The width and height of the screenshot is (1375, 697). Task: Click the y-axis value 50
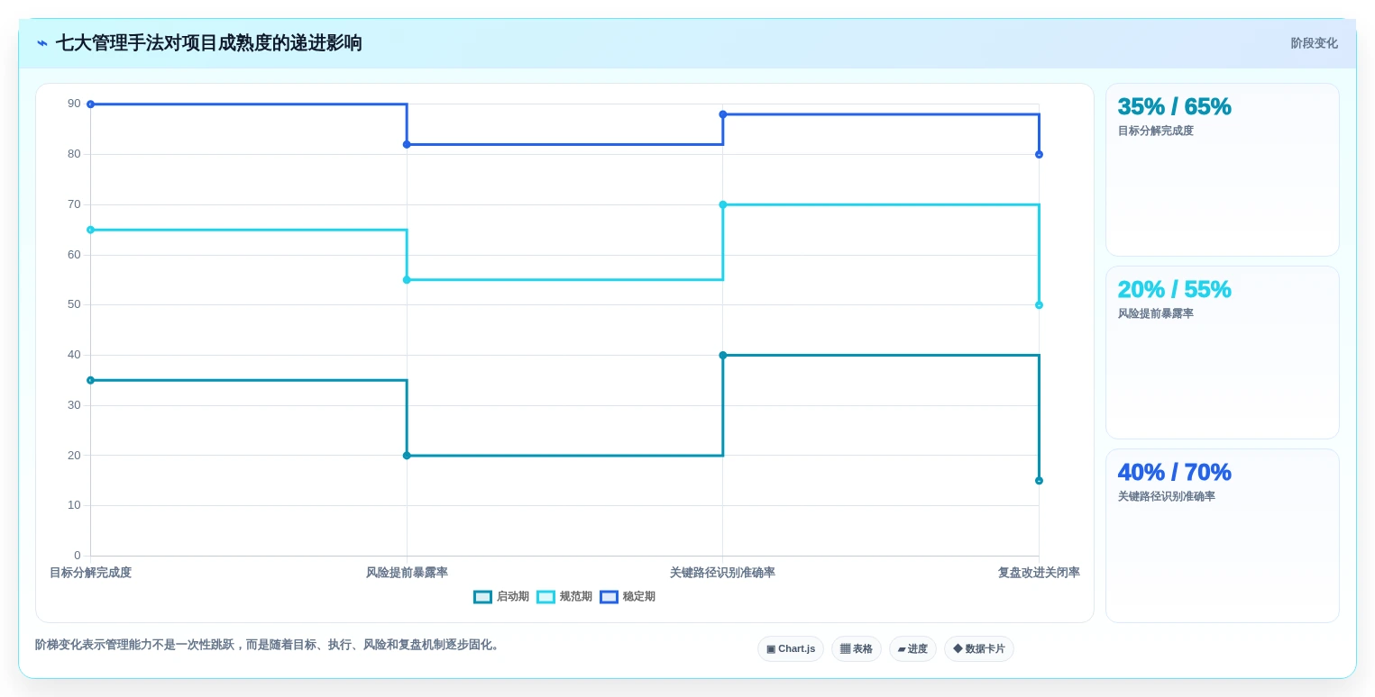(74, 304)
